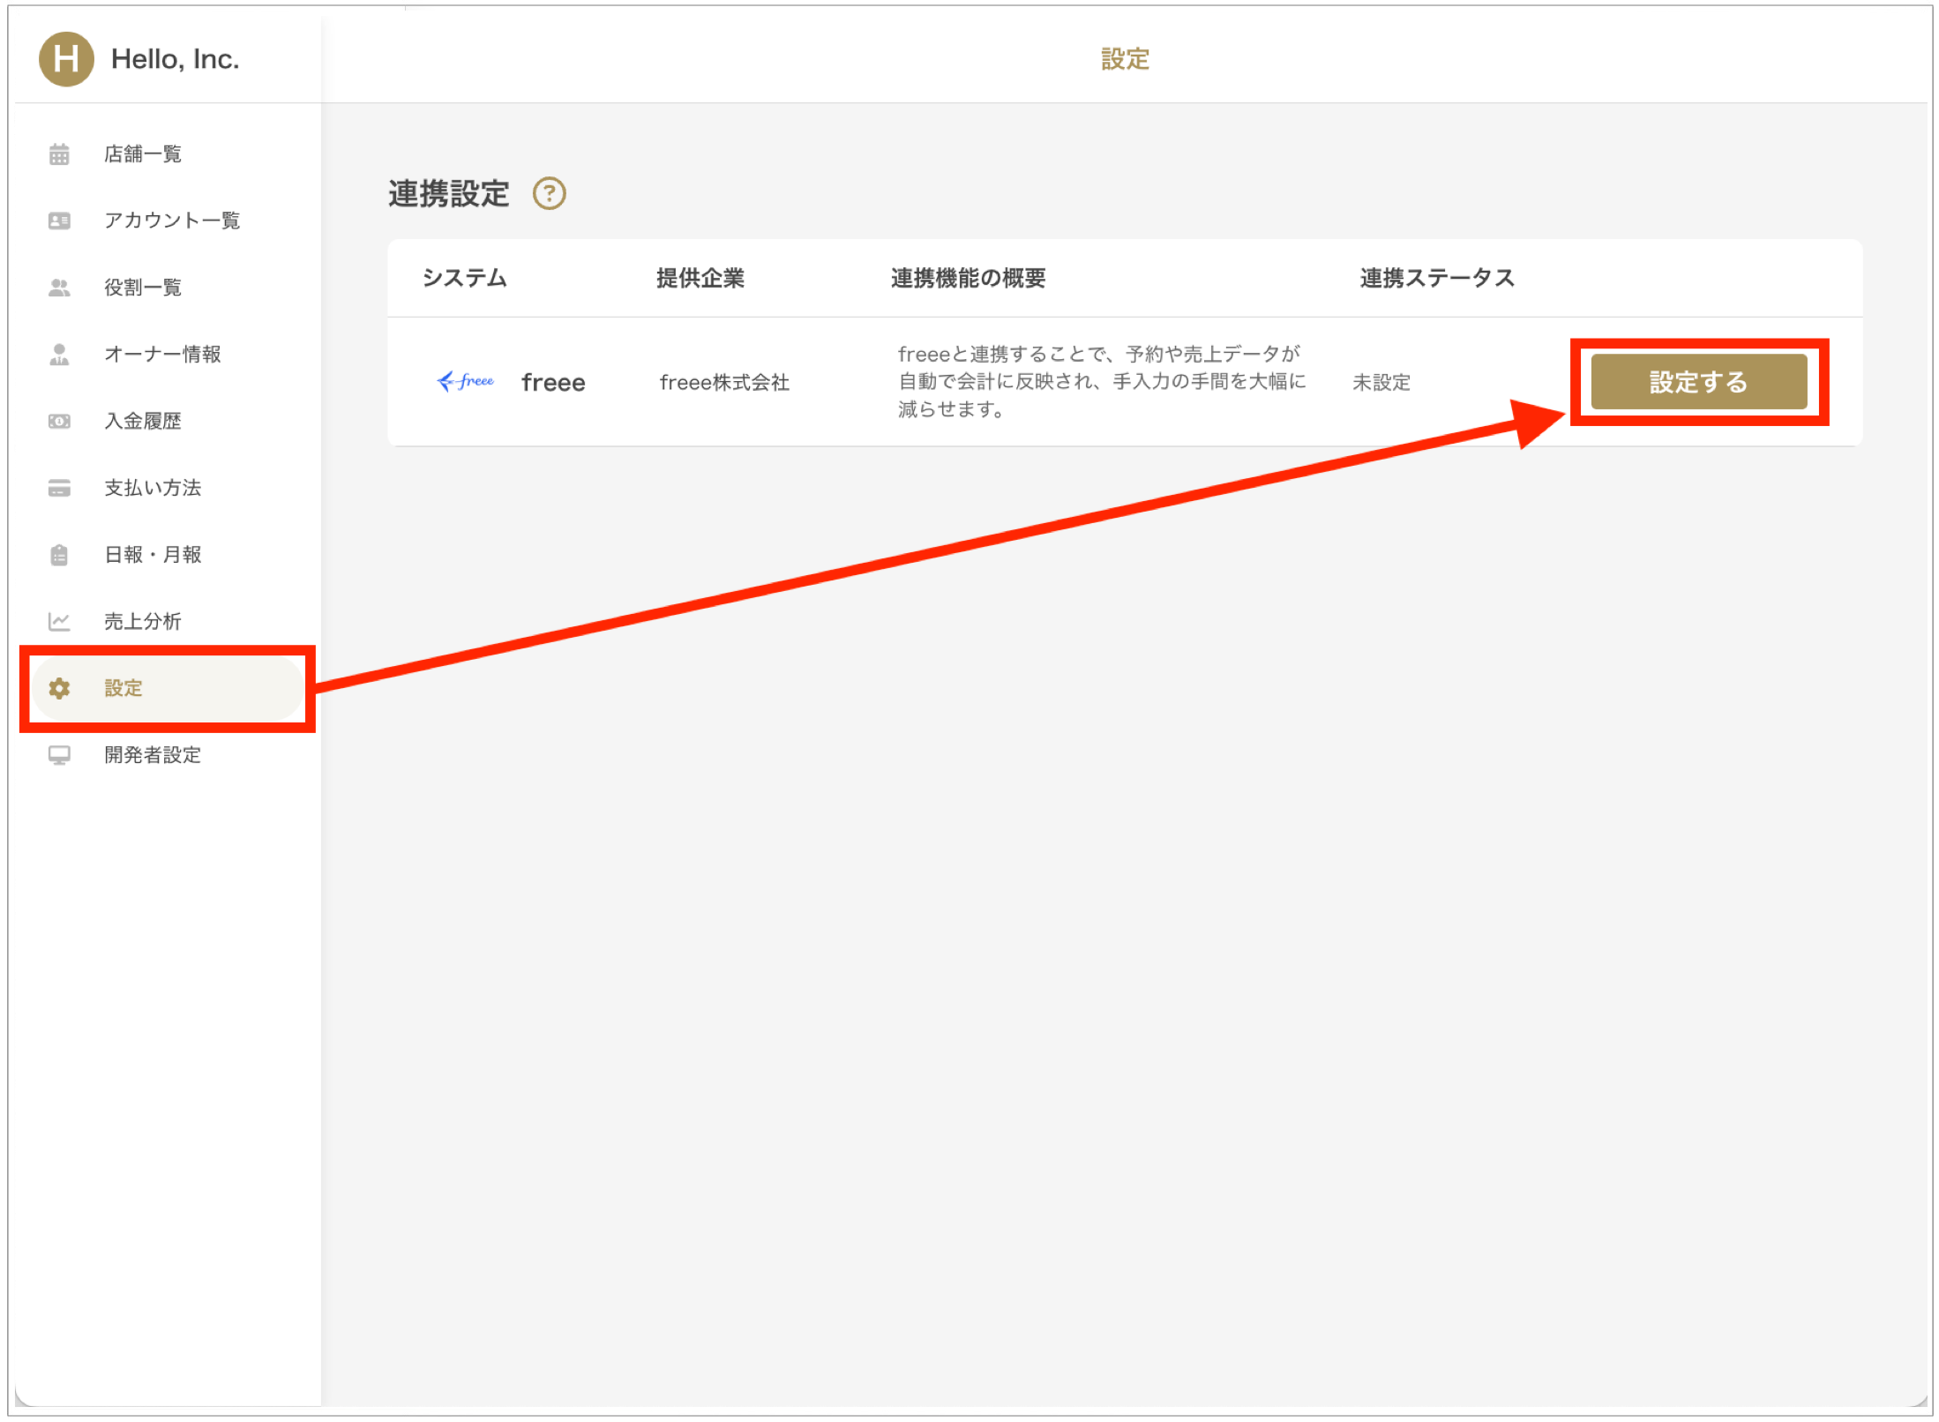
Task: Click the freee logo in the table row
Action: coord(466,381)
